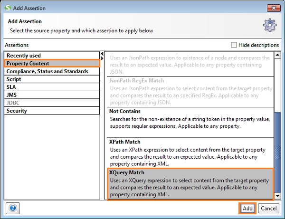Click the JsonPath existence description text
This screenshot has width=285, height=219.
[x=190, y=65]
